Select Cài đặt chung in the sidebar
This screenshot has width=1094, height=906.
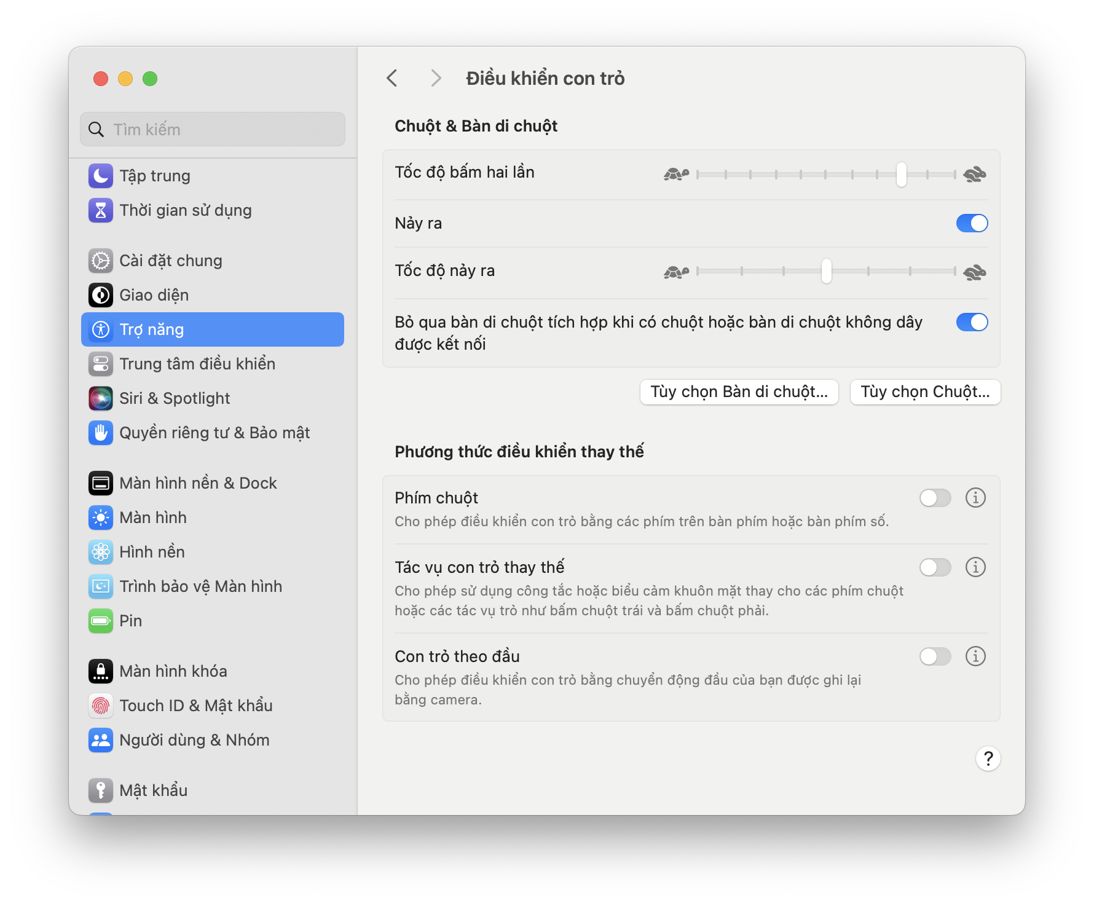pyautogui.click(x=213, y=261)
